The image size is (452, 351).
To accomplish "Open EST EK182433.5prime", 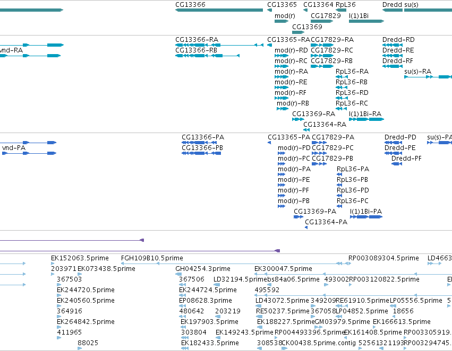I will [210, 343].
